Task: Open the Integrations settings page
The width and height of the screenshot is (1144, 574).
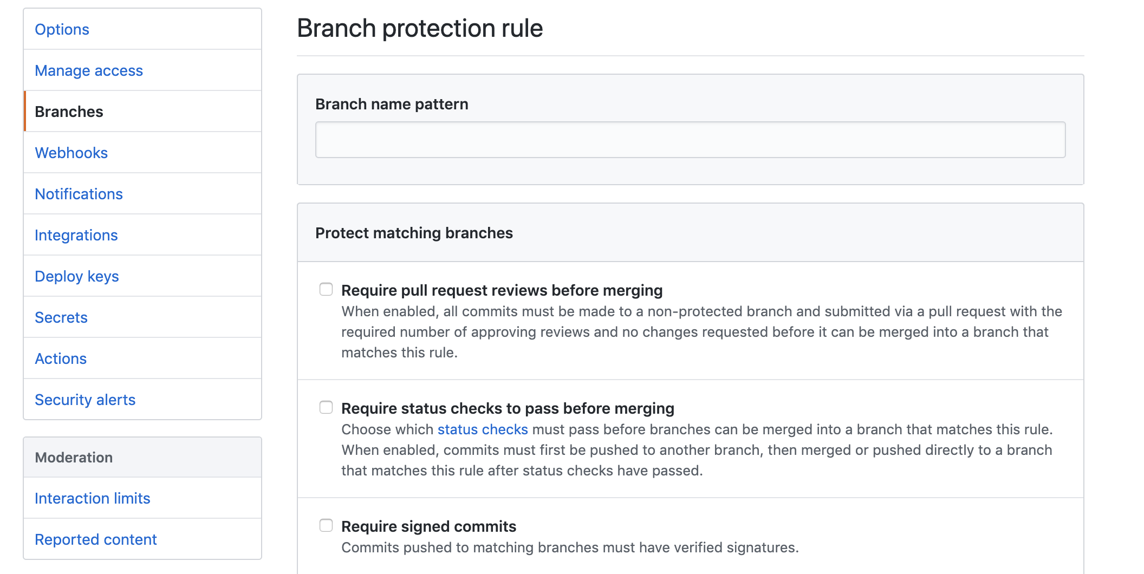Action: 76,234
